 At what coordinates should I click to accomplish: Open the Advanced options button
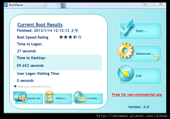pos(140,54)
